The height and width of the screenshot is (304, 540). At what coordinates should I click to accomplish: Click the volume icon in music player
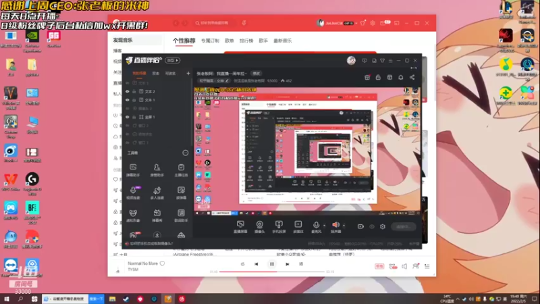point(404,266)
